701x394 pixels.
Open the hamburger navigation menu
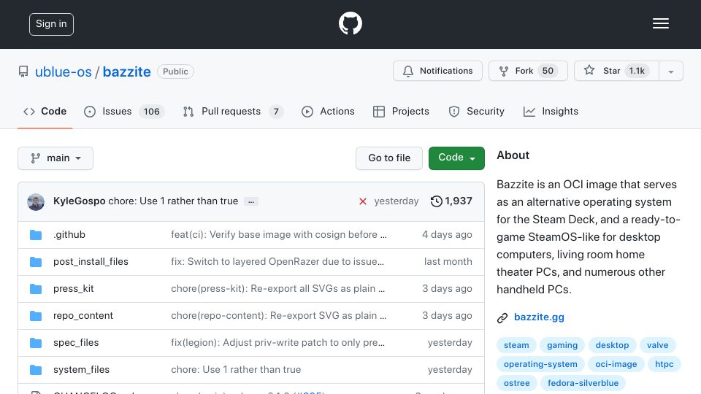tap(660, 23)
